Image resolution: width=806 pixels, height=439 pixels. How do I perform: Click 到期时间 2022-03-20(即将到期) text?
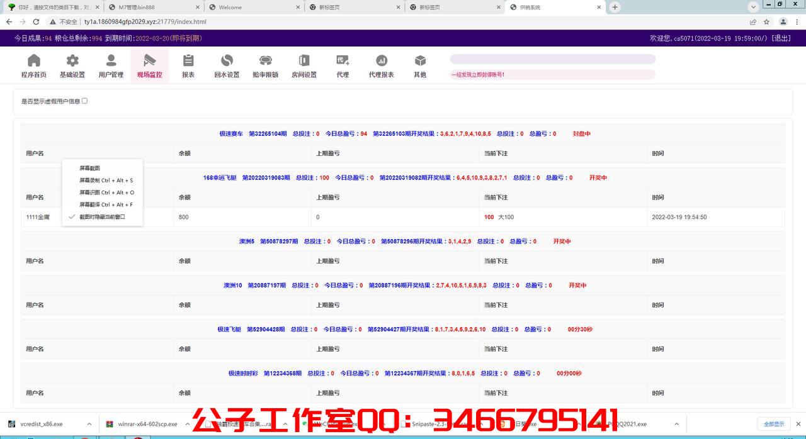click(154, 38)
